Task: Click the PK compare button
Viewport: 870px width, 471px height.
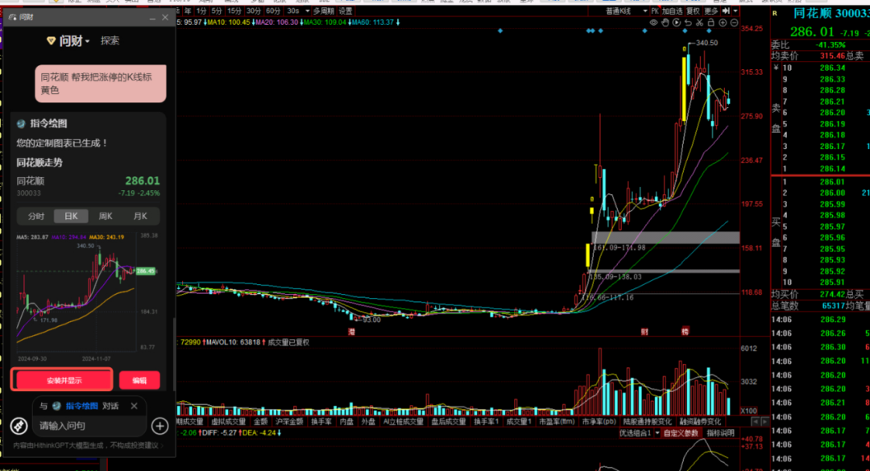Action: click(655, 11)
